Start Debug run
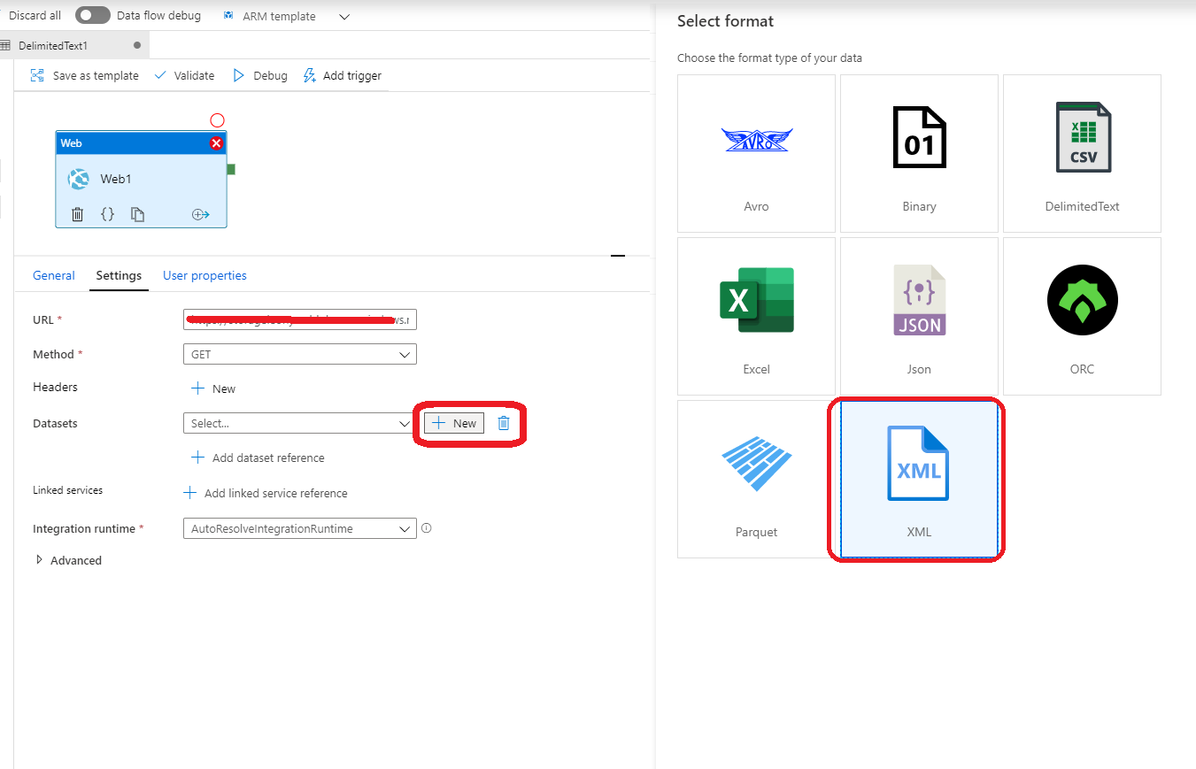The image size is (1196, 769). [260, 75]
